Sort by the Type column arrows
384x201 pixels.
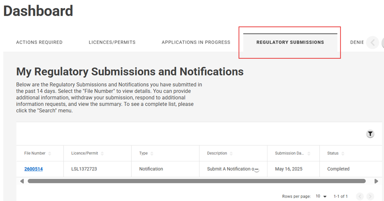[x=152, y=153]
